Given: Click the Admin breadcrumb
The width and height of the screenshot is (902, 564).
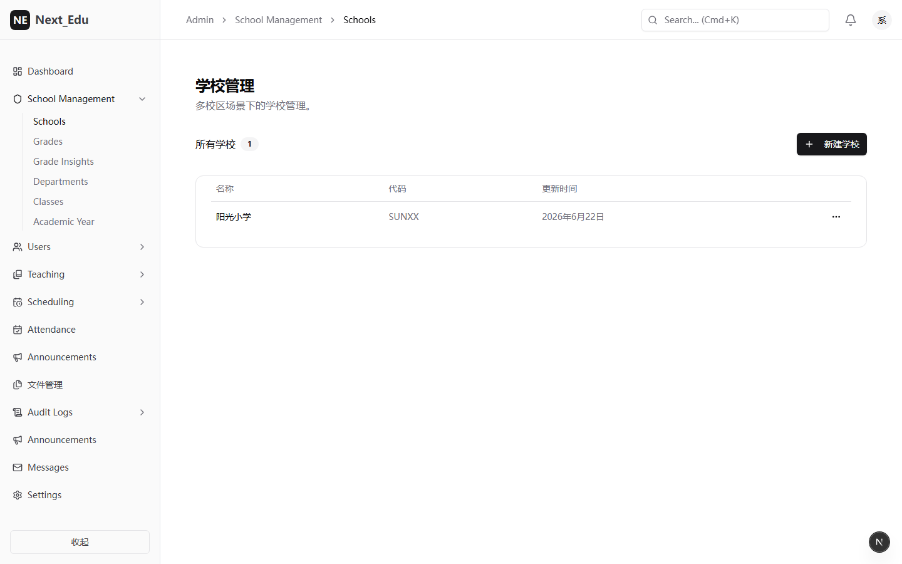Looking at the screenshot, I should [x=200, y=20].
